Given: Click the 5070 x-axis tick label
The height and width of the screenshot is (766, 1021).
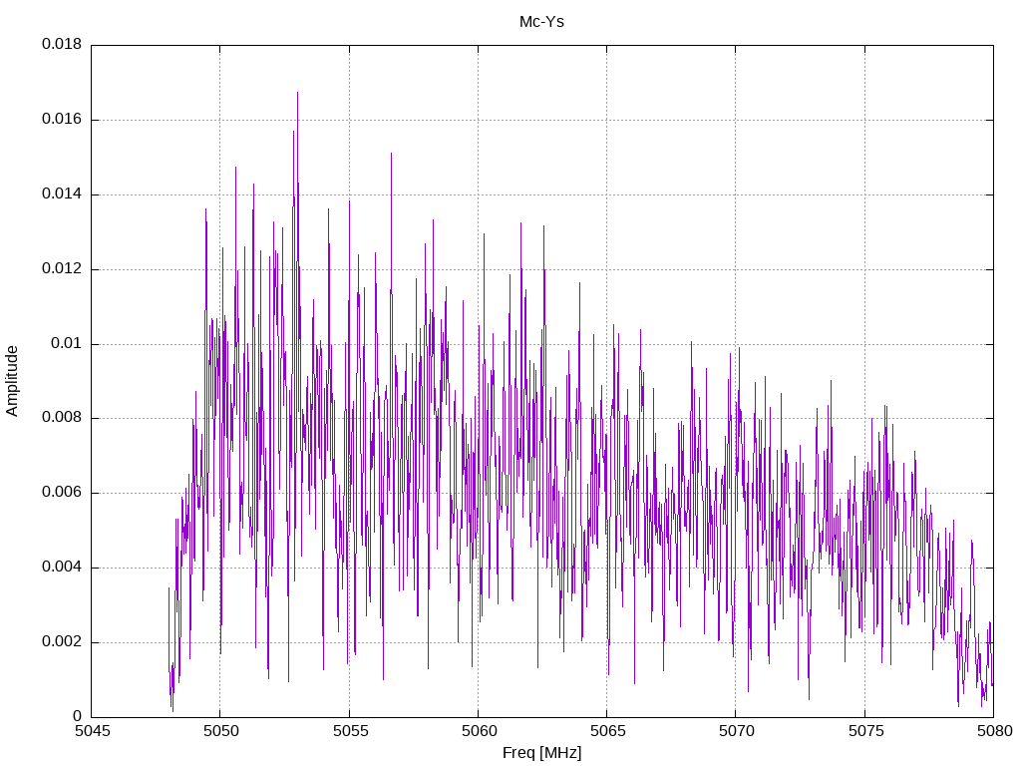Looking at the screenshot, I should (x=737, y=731).
